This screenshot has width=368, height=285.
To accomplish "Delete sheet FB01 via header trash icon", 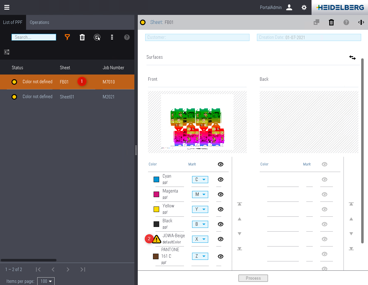I will [x=331, y=22].
